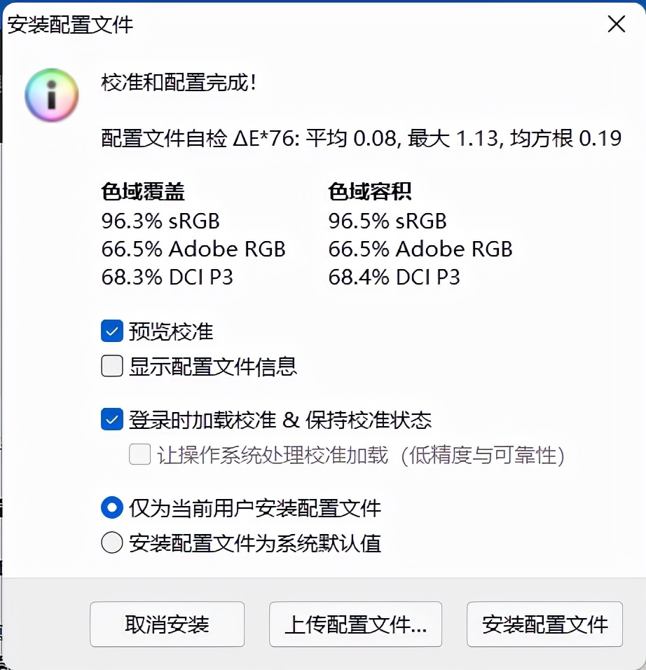
Task: Click the 68.4% DCI P3 volume value
Action: [394, 278]
